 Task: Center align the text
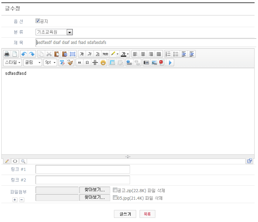(x=143, y=54)
